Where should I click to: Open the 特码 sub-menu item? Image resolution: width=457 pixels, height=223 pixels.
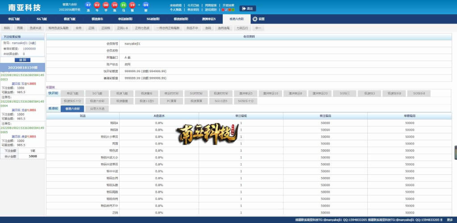tap(7, 28)
